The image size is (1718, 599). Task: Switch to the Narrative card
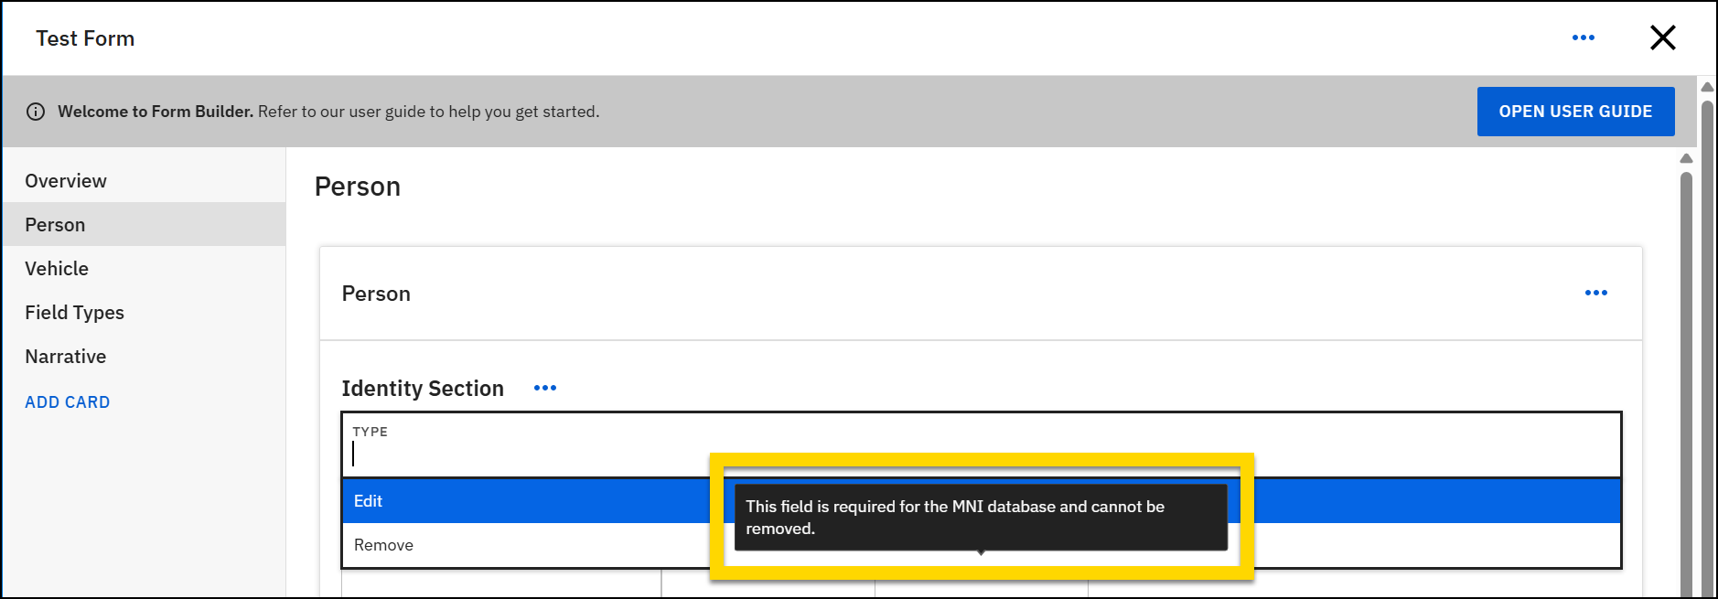pos(66,357)
